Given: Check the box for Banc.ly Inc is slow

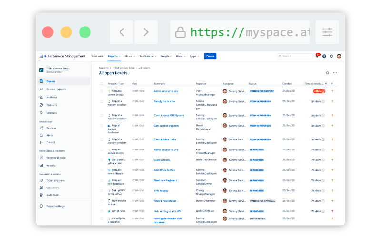Looking at the screenshot, I should [102, 101].
